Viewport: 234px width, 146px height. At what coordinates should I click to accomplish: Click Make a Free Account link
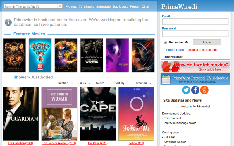202,50
